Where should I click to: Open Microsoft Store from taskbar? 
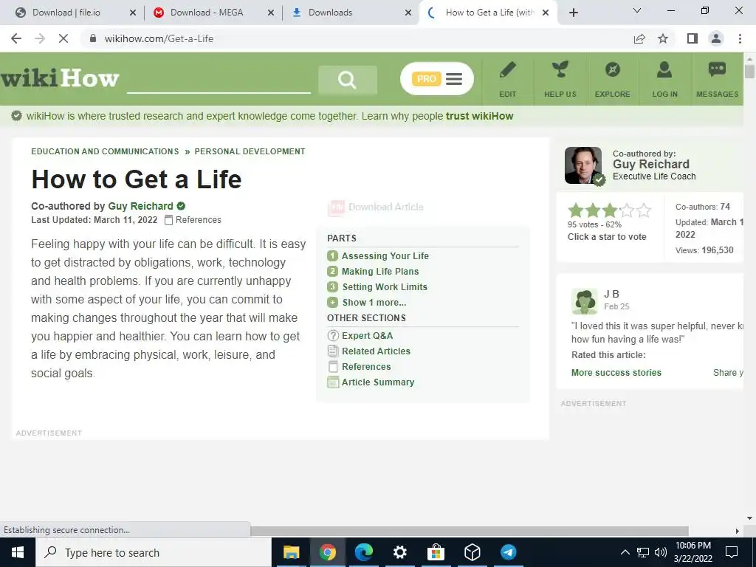point(436,552)
